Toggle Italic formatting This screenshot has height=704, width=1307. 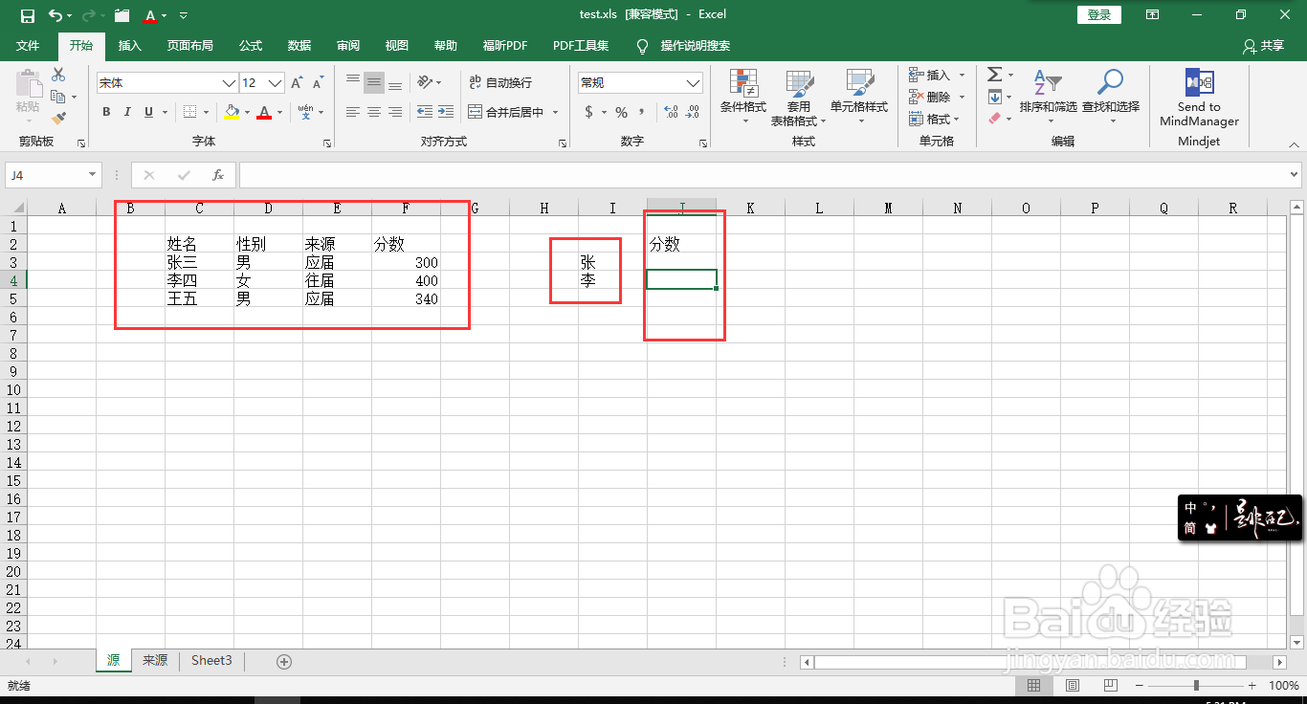tap(127, 112)
